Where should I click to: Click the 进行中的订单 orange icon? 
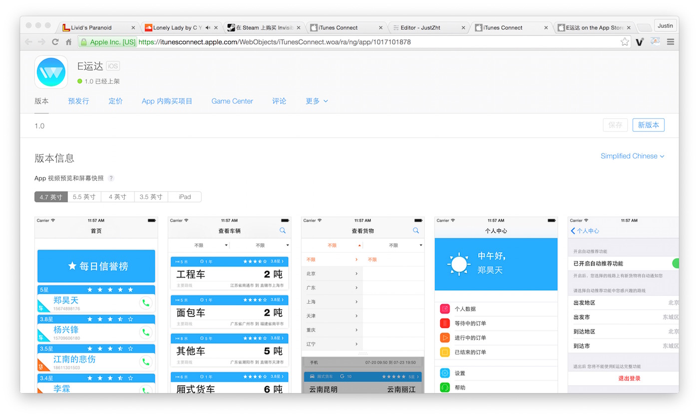(x=445, y=338)
